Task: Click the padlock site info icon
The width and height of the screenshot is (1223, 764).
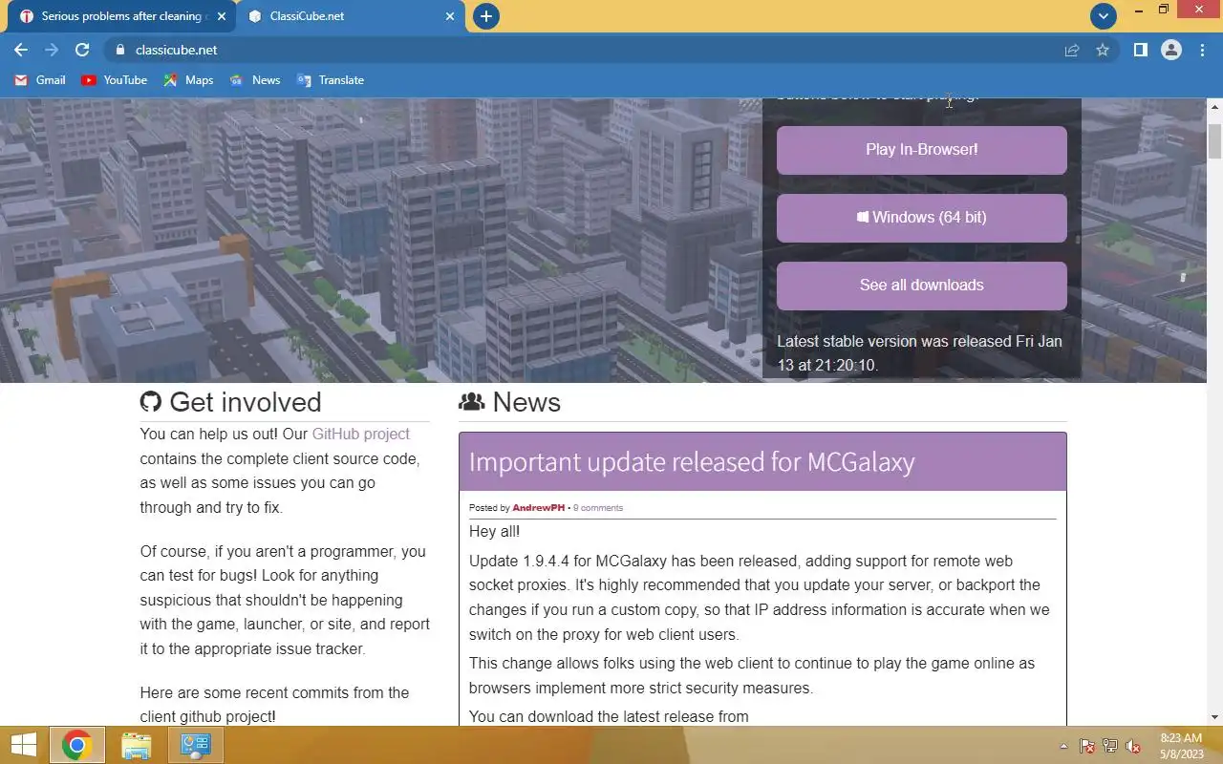Action: click(x=119, y=50)
